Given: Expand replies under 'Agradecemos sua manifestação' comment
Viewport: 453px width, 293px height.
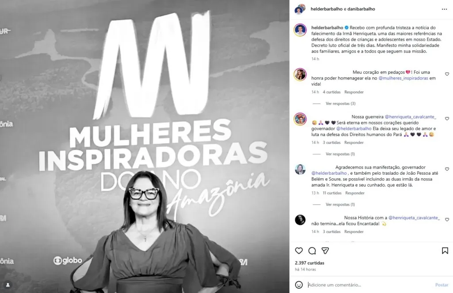Looking at the screenshot, I should click(x=340, y=204).
